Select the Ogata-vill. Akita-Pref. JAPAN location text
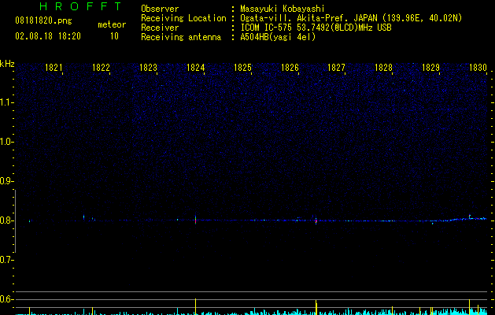Image resolution: width=495 pixels, height=315 pixels. tap(351, 18)
